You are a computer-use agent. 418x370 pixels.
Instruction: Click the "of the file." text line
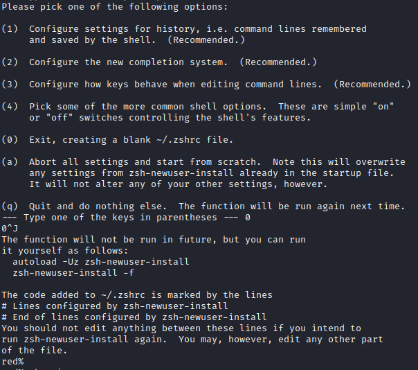point(32,351)
